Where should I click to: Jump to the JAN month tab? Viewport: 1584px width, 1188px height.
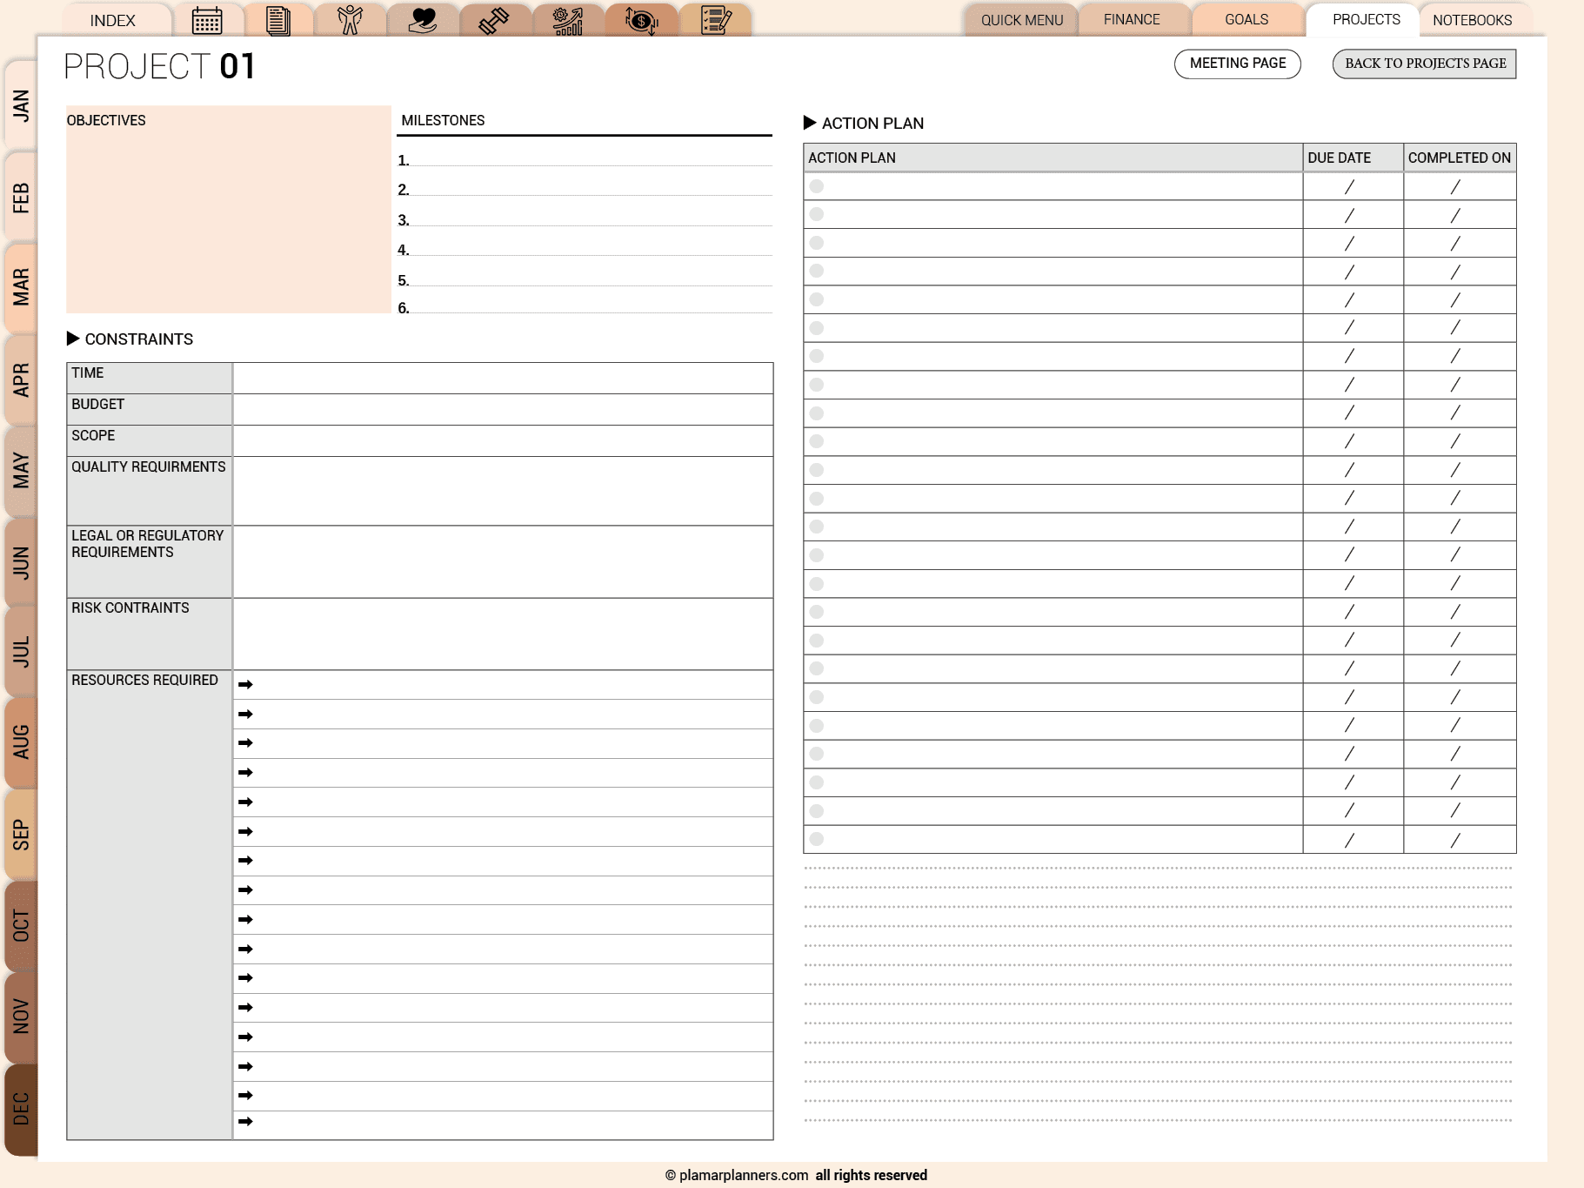click(x=21, y=105)
